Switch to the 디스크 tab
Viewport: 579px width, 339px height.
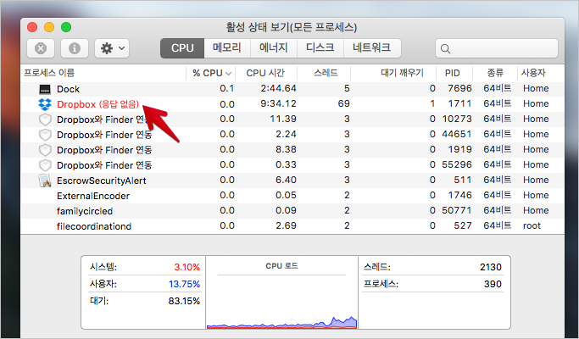pyautogui.click(x=320, y=48)
